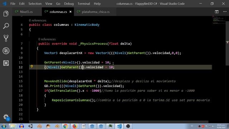Open the Source Control view
229x129 pixels.
pyautogui.click(x=6, y=38)
